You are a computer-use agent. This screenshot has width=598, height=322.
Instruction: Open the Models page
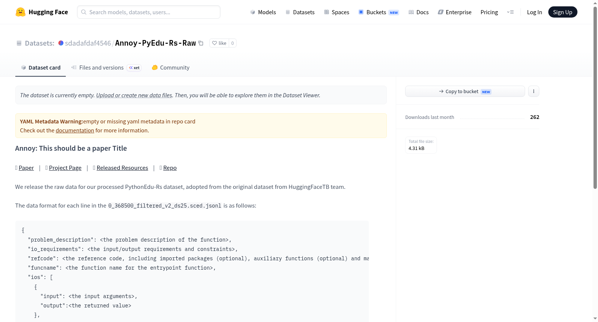[263, 12]
